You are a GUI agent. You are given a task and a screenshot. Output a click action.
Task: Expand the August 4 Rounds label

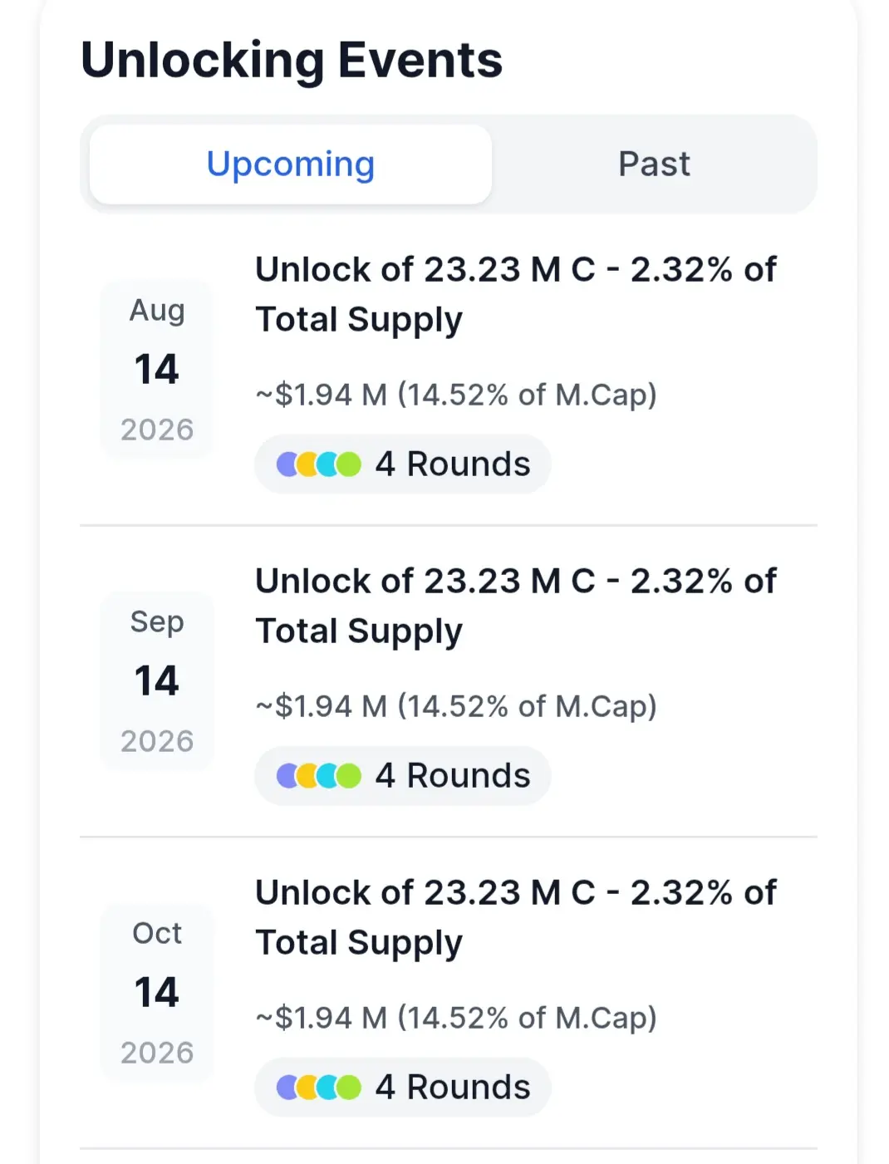coord(452,464)
